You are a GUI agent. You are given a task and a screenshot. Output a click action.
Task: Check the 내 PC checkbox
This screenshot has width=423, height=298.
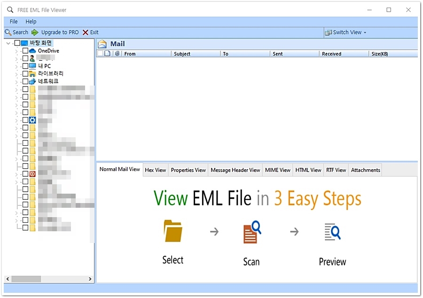pyautogui.click(x=25, y=66)
